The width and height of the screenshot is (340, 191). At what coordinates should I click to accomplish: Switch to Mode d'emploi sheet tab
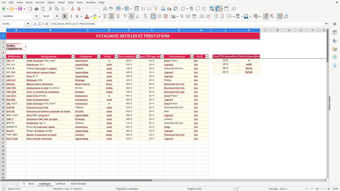point(78,184)
